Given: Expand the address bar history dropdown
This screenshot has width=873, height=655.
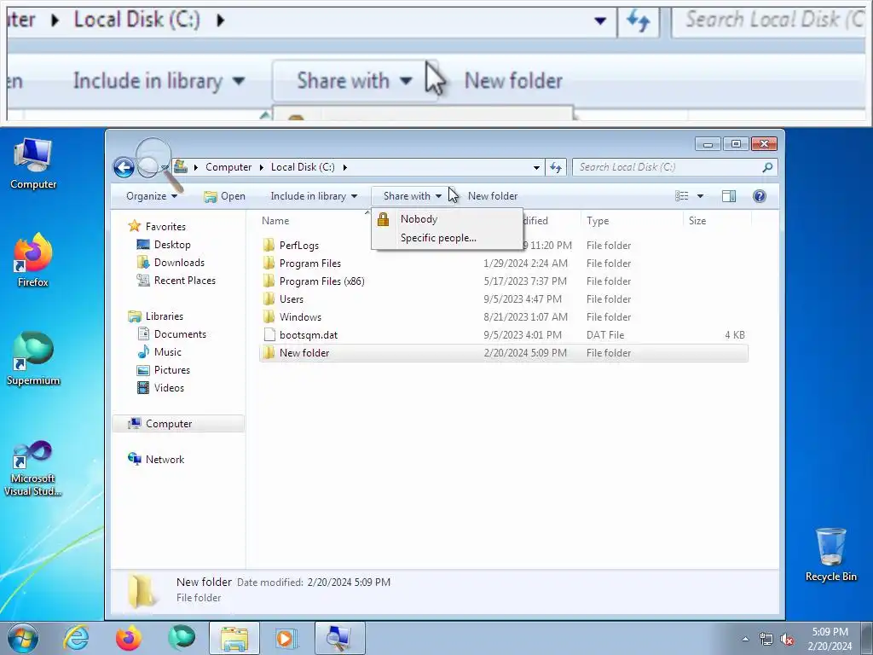Looking at the screenshot, I should [x=536, y=167].
